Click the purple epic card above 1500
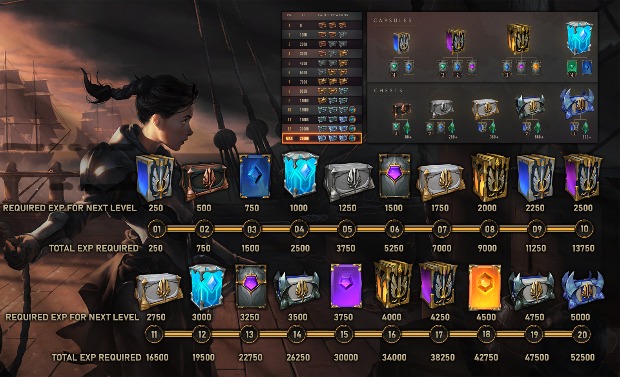This screenshot has height=377, width=620. point(394,176)
